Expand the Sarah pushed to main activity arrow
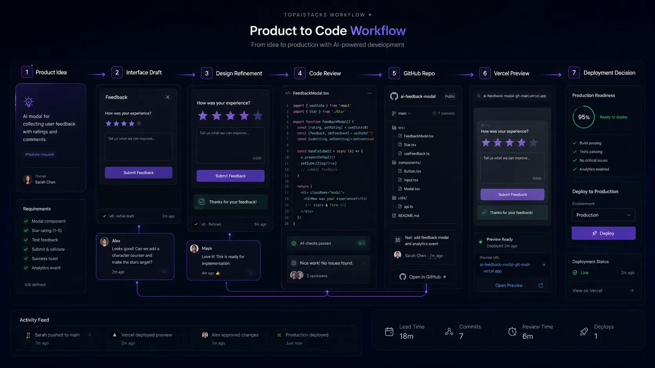Screen dimensions: 655x368 coord(89,335)
